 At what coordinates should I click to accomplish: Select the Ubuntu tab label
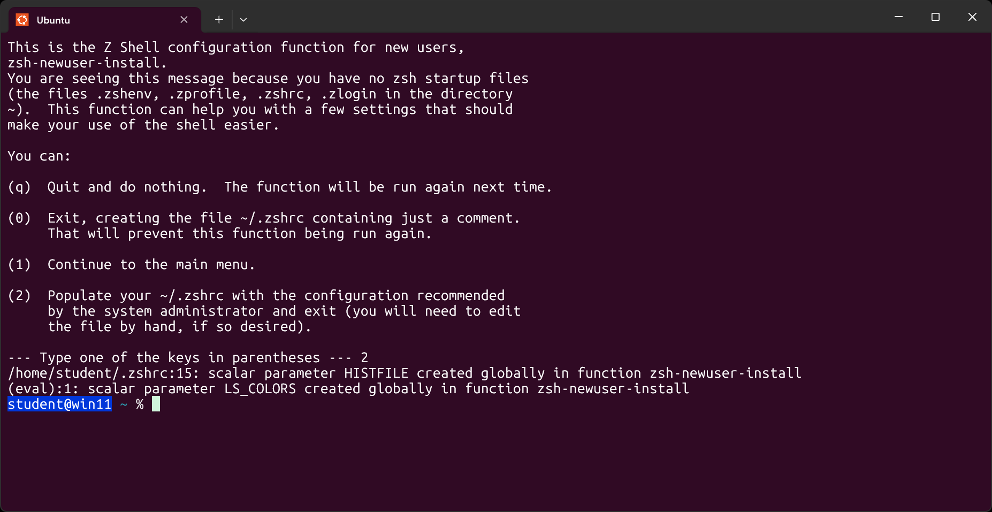53,20
